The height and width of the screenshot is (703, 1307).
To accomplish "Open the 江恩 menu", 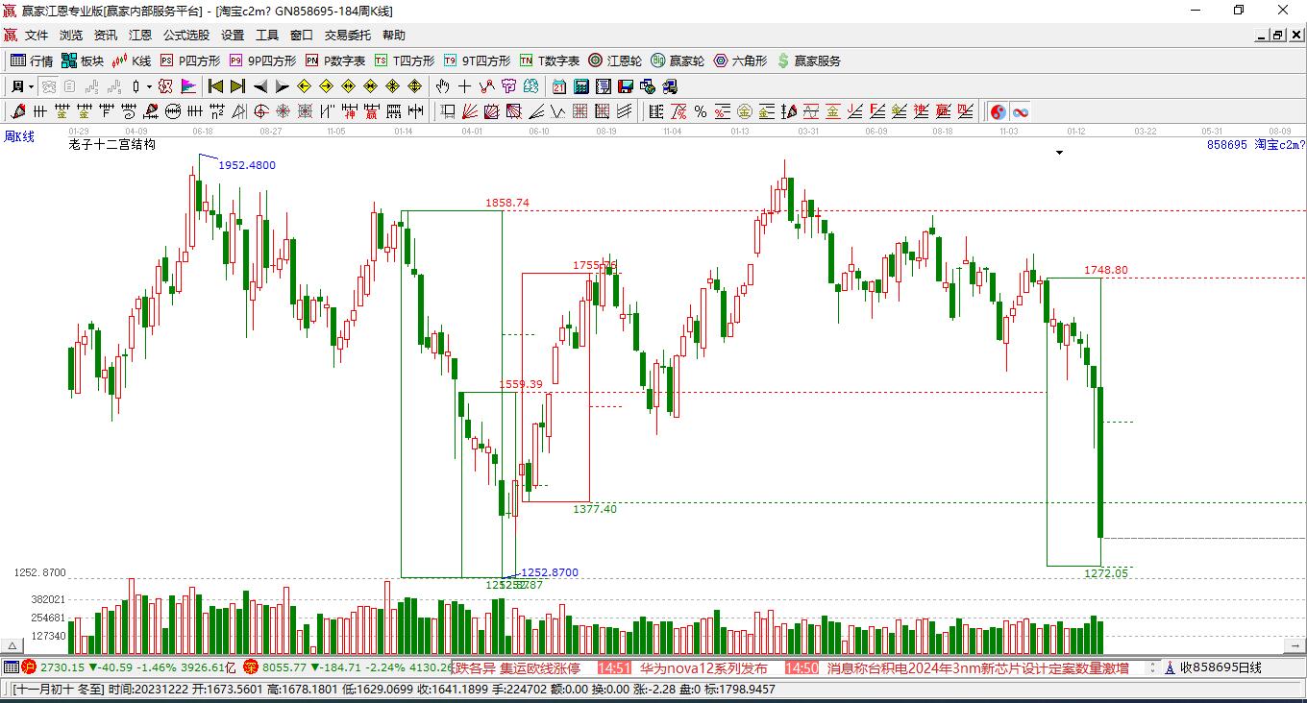I will [x=140, y=36].
